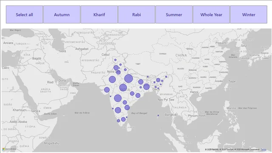Click the Addis Ababa label
Image resolution: width=272 pixels, height=153 pixels.
(18, 122)
